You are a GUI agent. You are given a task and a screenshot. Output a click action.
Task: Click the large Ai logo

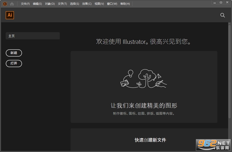[x=10, y=15]
